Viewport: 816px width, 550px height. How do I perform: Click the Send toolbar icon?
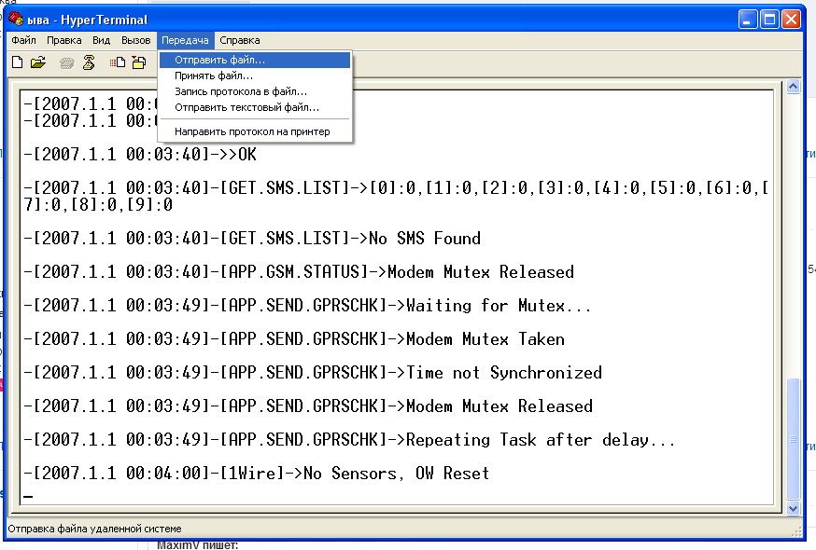[118, 62]
